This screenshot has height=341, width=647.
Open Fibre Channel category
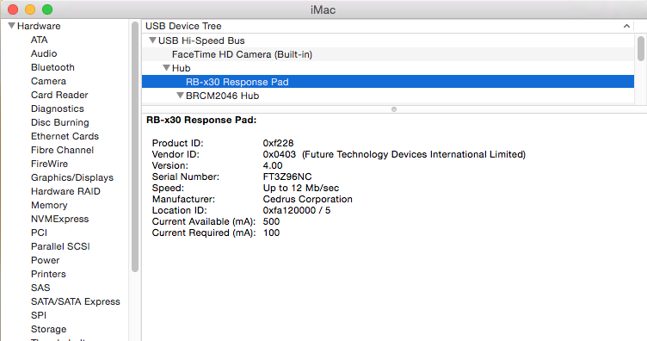(62, 150)
